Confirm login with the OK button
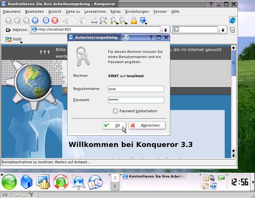Viewport: 255px width, 198px height. pos(114,125)
